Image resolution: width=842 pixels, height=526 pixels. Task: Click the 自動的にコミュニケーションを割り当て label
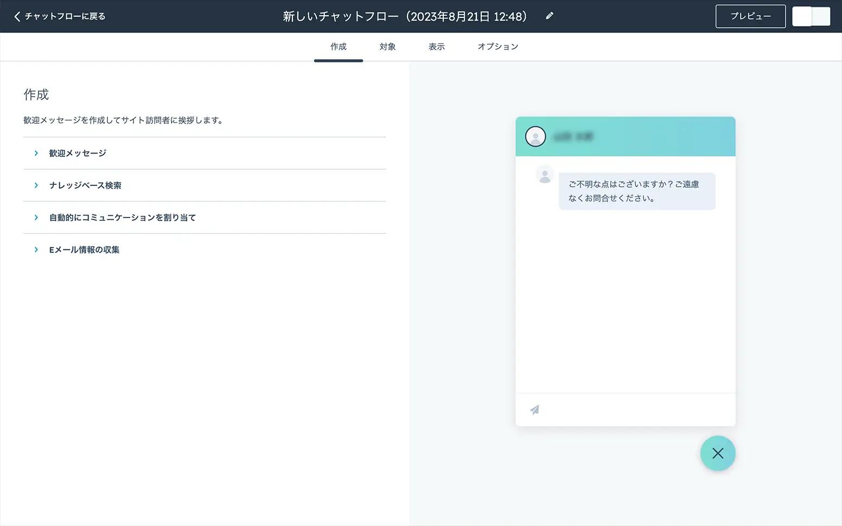point(123,217)
